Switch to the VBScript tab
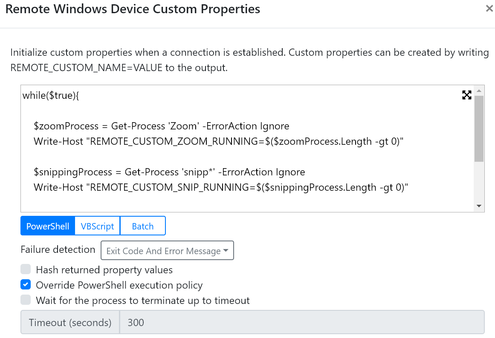The width and height of the screenshot is (495, 338). tap(97, 226)
